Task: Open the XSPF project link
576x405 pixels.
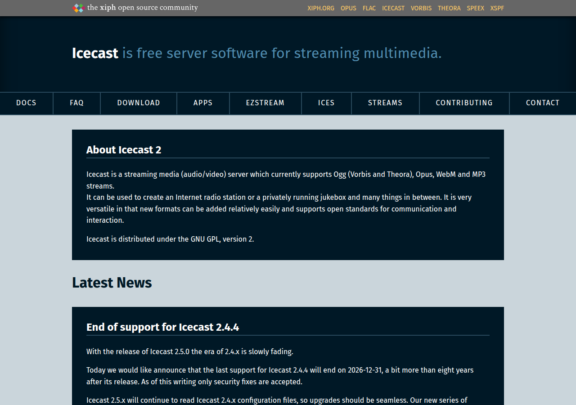Action: pos(497,8)
